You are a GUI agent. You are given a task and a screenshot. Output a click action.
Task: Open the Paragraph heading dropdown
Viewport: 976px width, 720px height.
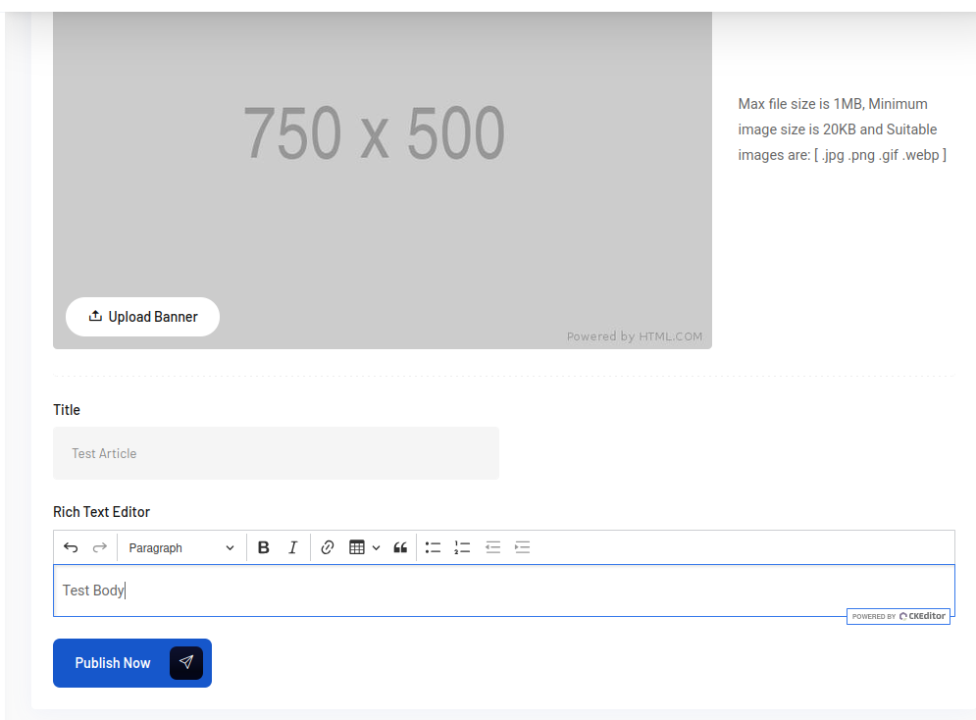pos(180,547)
